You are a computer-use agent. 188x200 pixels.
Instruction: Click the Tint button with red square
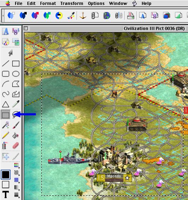35,16
